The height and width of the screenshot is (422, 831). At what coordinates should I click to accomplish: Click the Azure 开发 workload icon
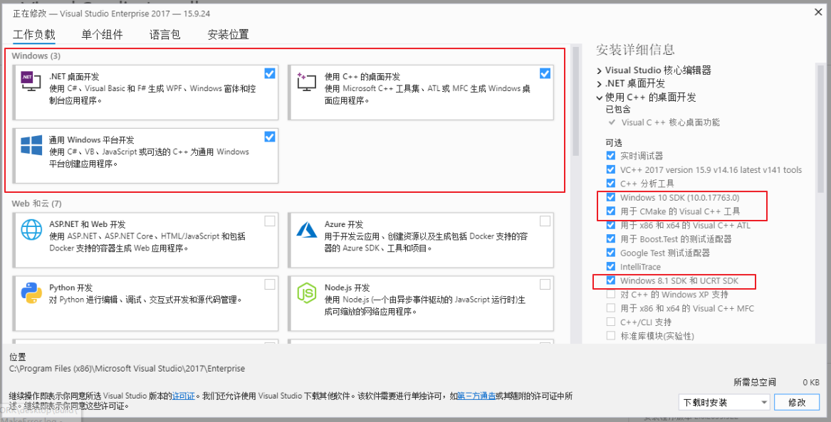[305, 229]
